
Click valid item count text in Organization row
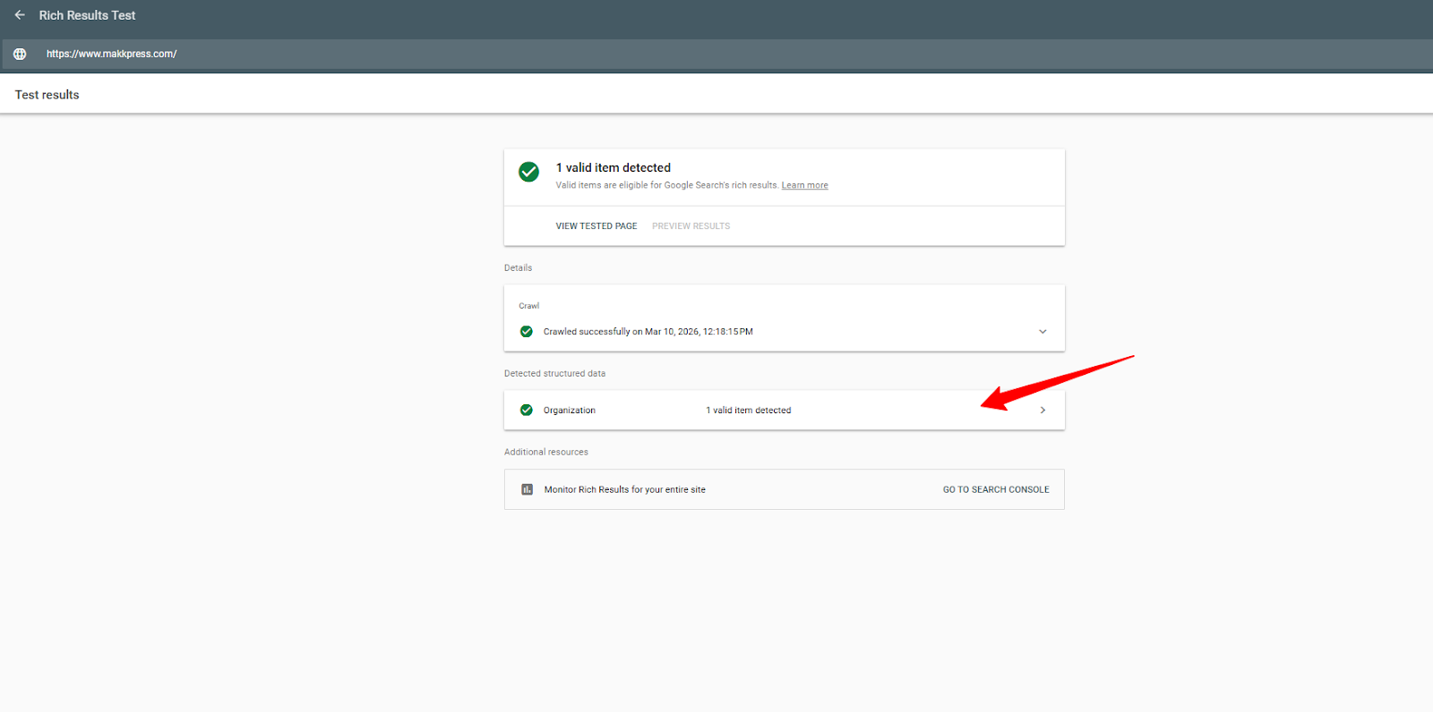(x=748, y=411)
